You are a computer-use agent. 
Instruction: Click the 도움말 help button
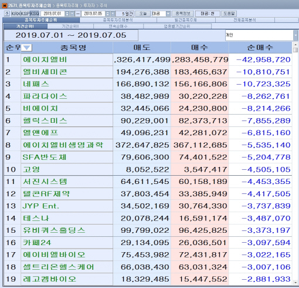coord(229,14)
